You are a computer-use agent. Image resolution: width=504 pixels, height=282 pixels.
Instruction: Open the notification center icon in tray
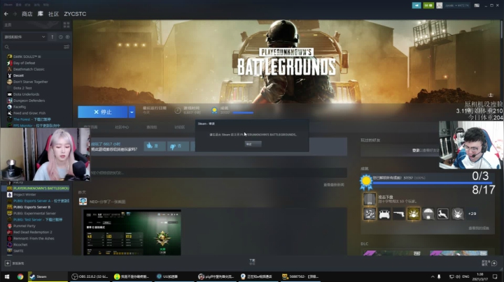pyautogui.click(x=495, y=276)
